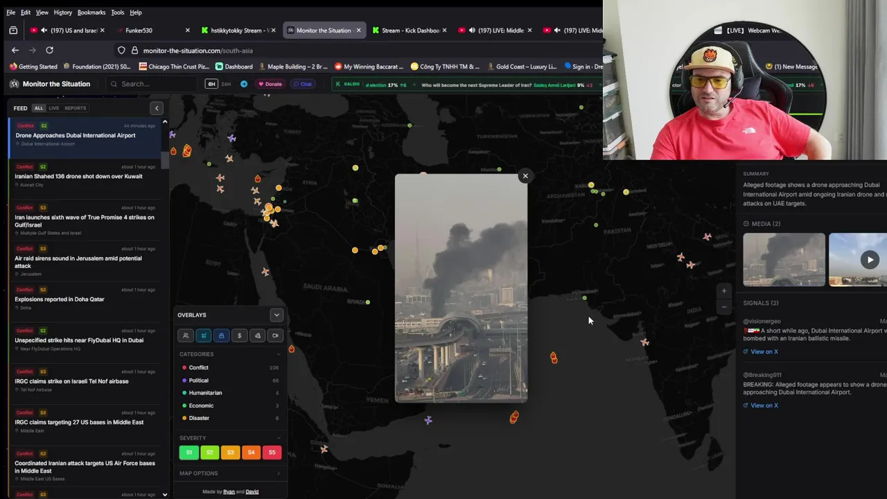Image resolution: width=887 pixels, height=499 pixels.
Task: Toggle the hazard overlay icon
Action: click(258, 335)
